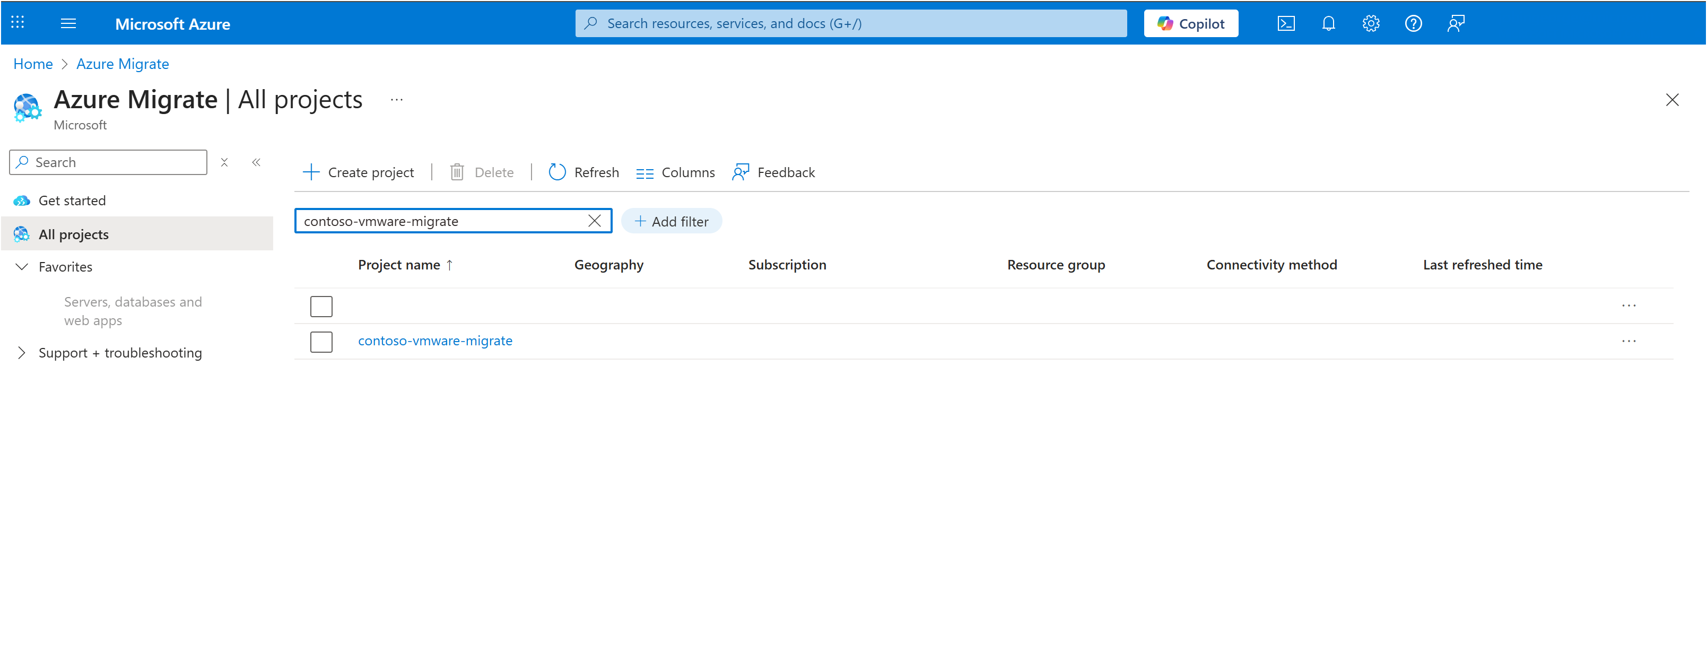Open portal settings gear

[x=1370, y=24]
